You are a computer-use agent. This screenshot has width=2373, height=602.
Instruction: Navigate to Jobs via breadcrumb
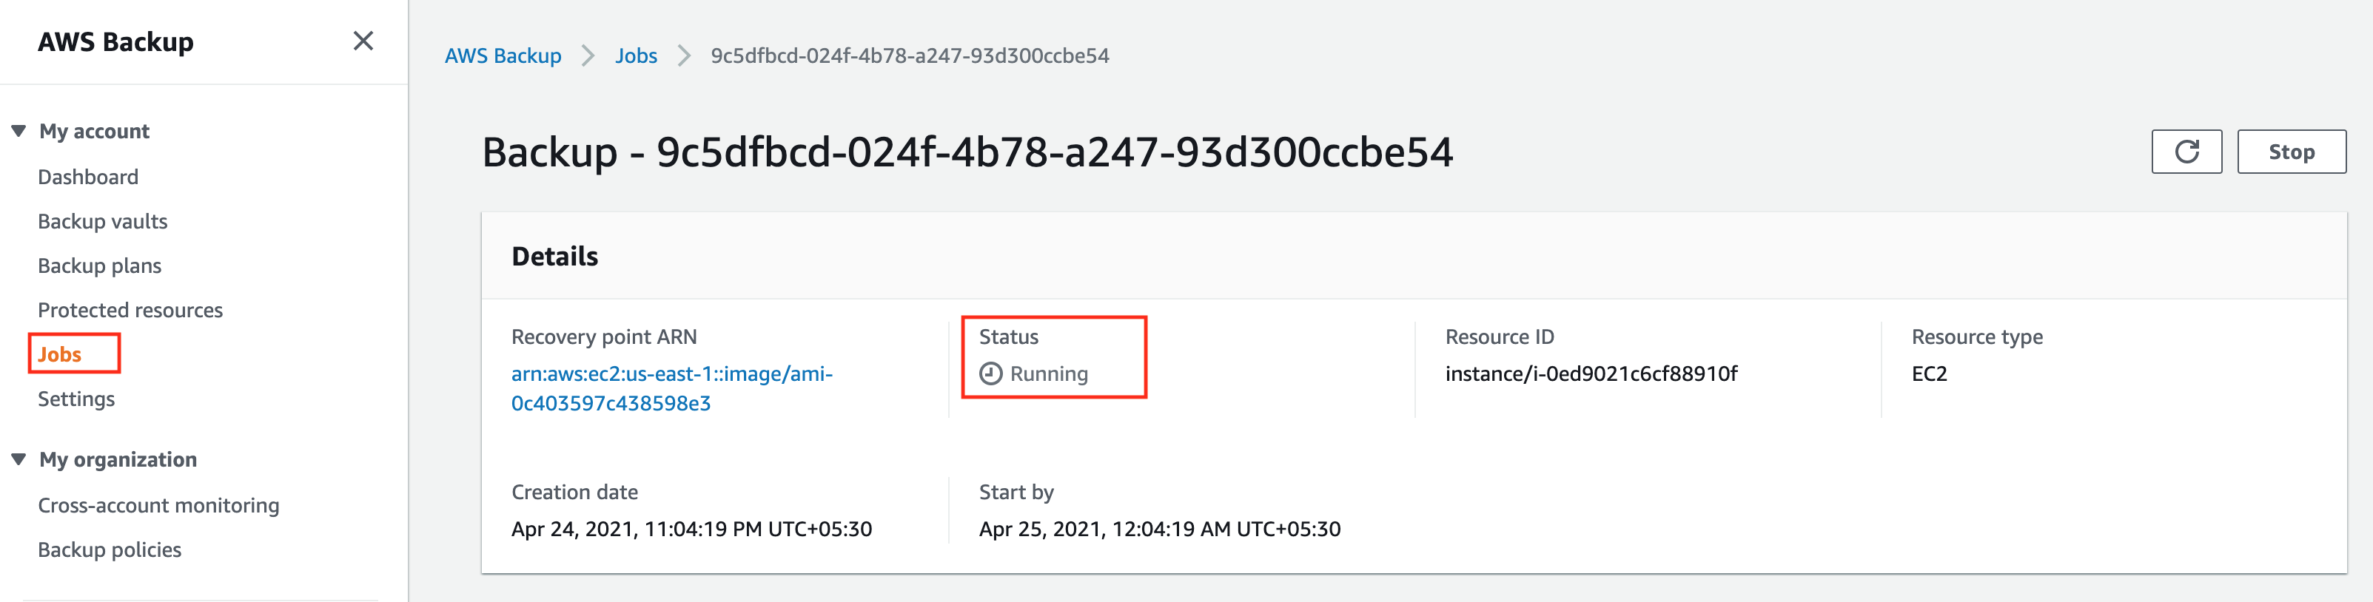point(637,56)
